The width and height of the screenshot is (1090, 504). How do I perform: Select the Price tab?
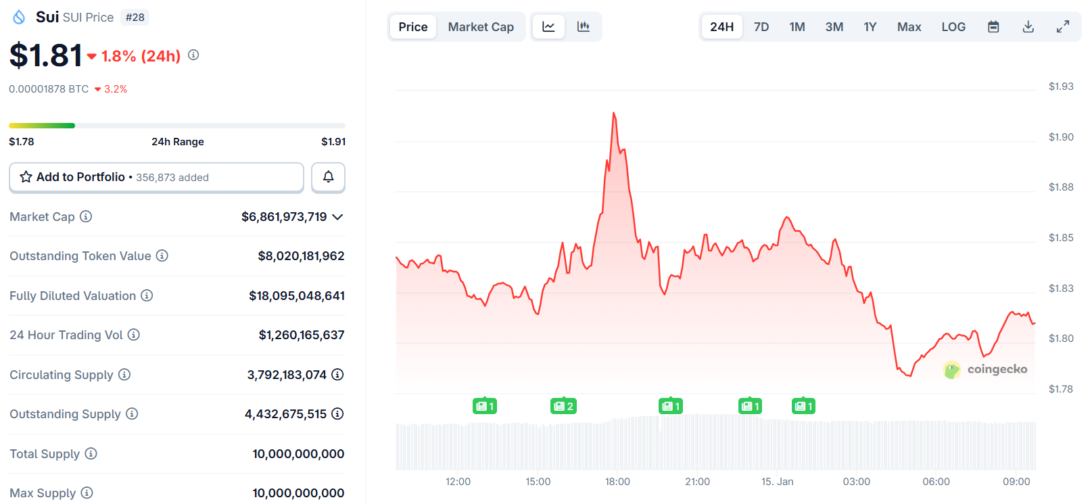click(x=412, y=27)
